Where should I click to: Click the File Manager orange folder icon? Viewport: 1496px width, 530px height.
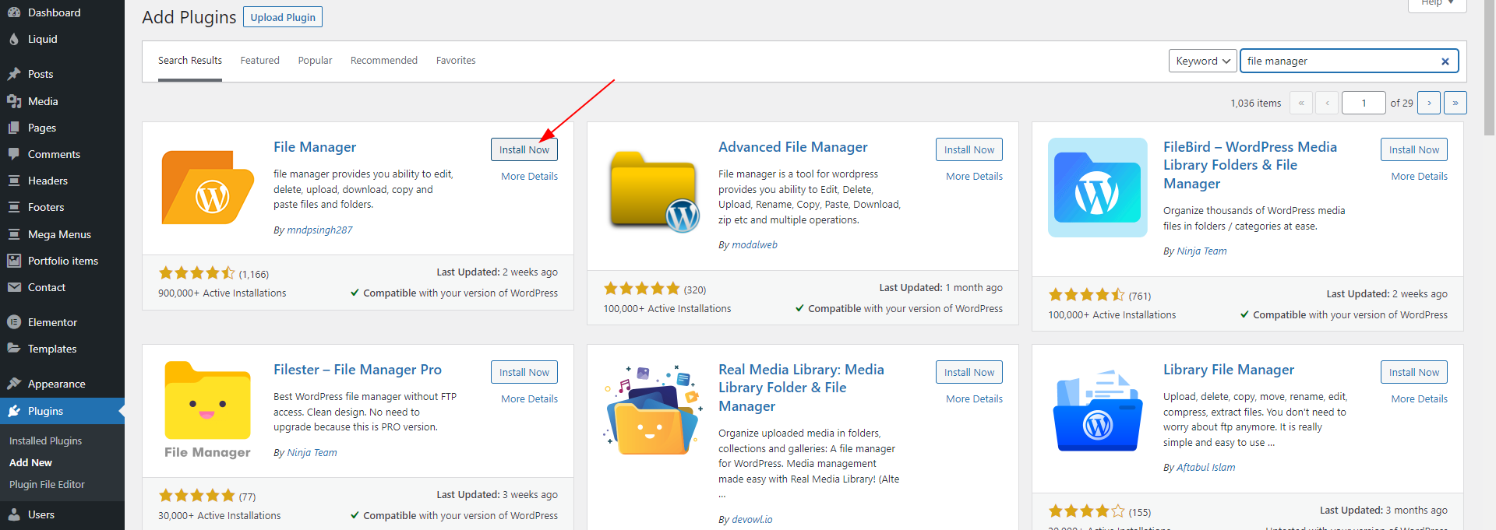coord(207,188)
